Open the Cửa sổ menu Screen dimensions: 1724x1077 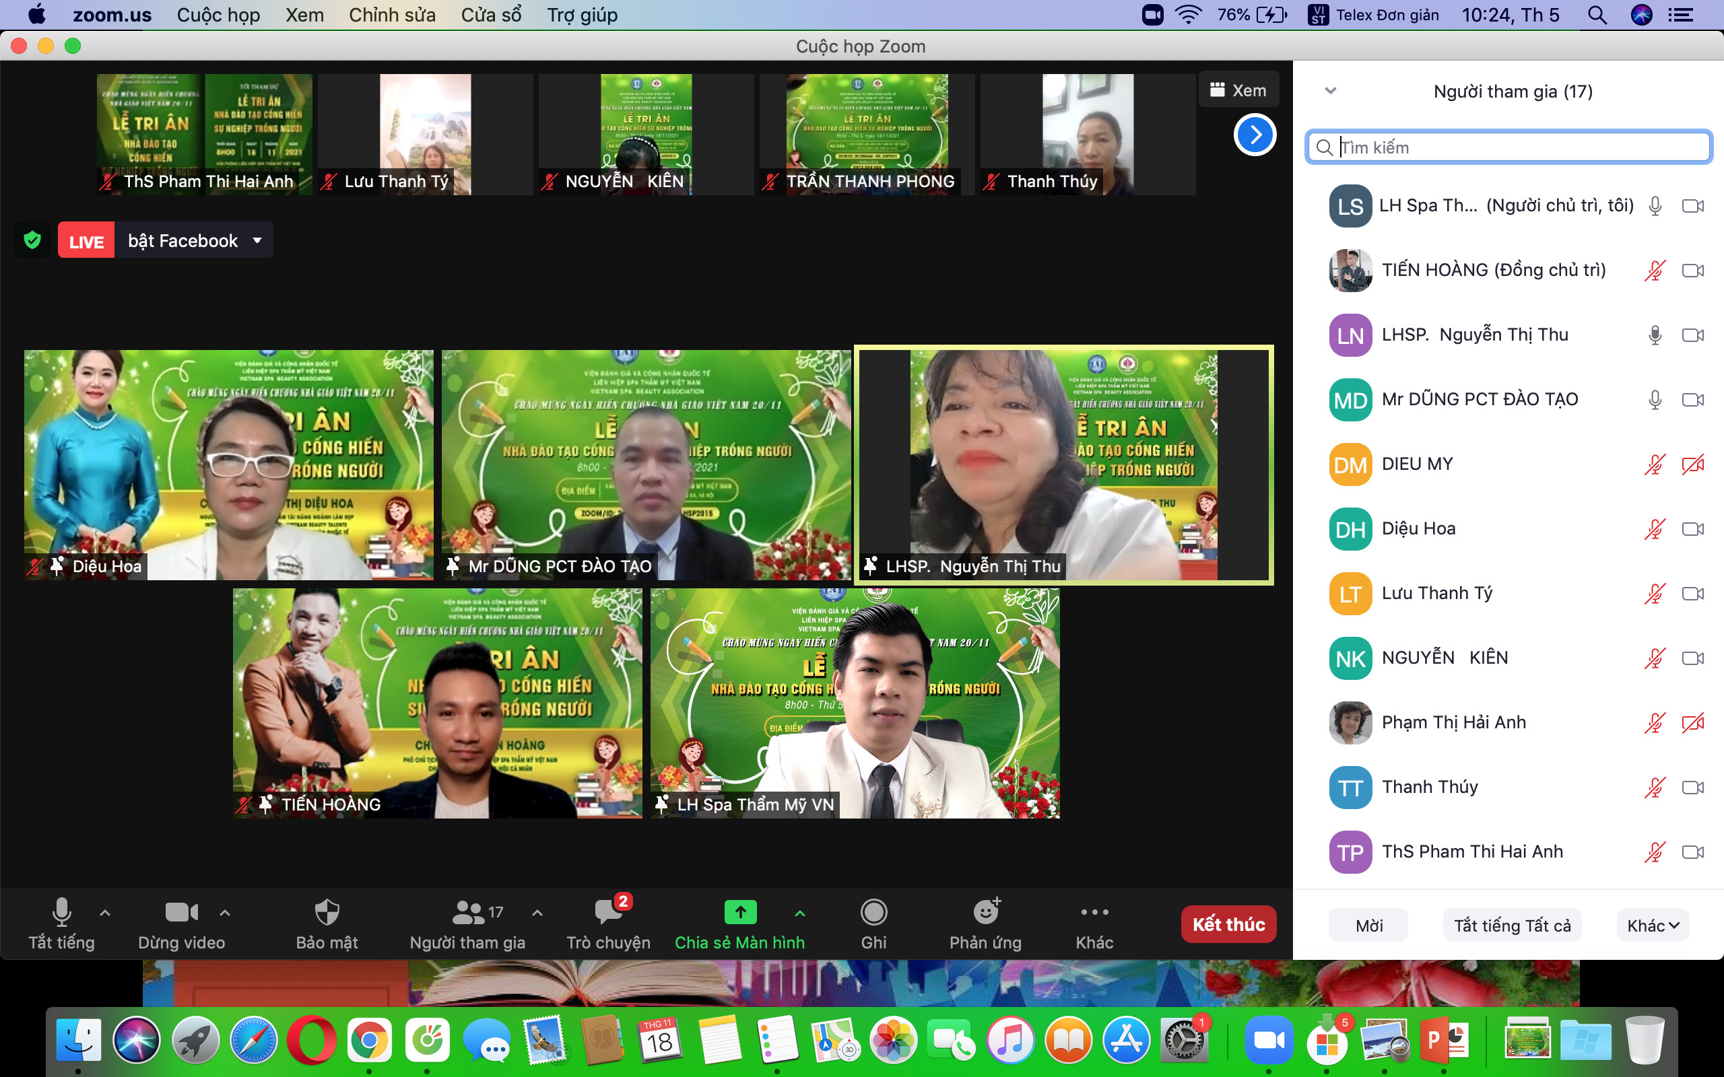pos(491,15)
